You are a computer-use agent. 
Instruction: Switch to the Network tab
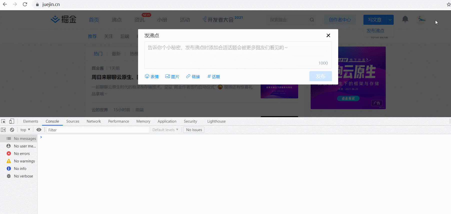pyautogui.click(x=94, y=121)
